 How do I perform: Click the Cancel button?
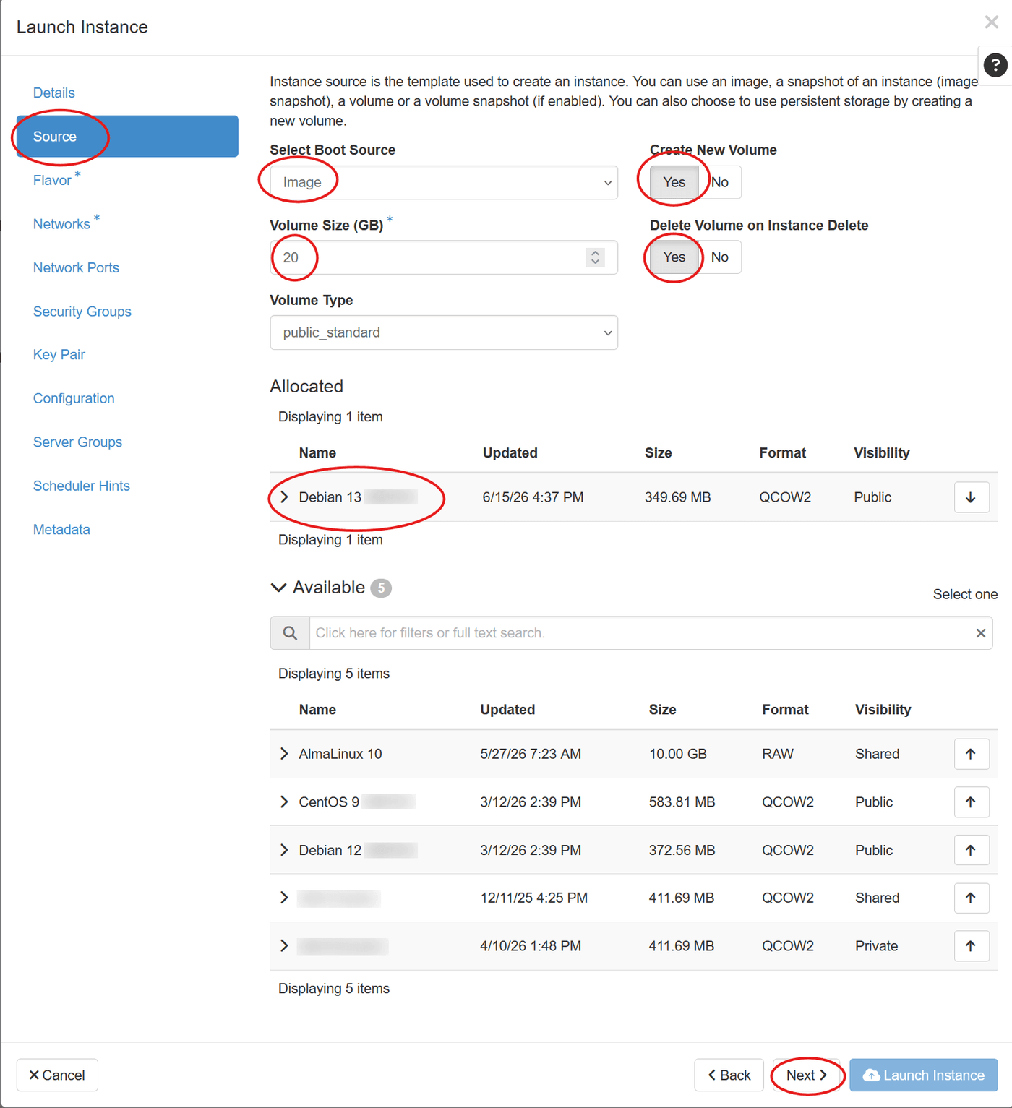(57, 1075)
